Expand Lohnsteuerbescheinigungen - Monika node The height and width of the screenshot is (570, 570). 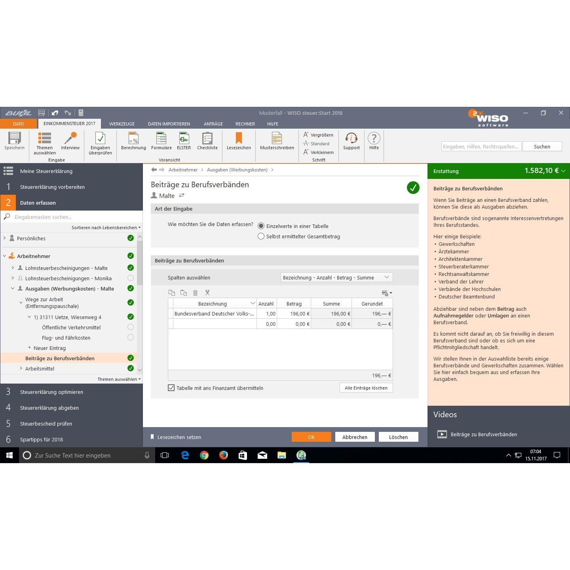(13, 278)
